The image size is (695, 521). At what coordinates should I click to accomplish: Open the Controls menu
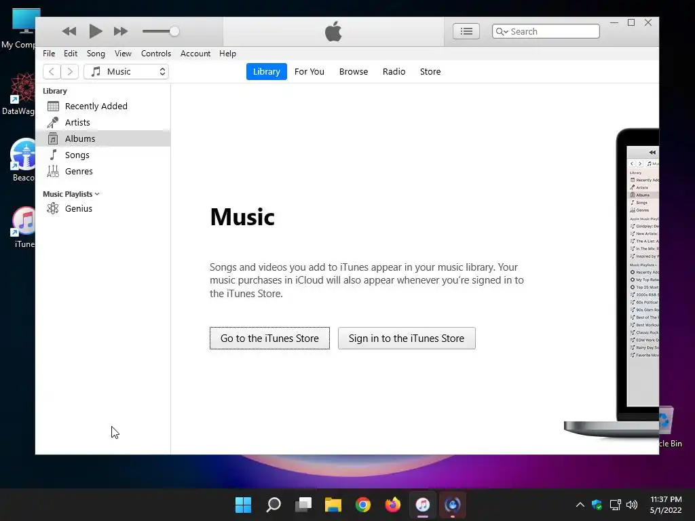tap(155, 53)
